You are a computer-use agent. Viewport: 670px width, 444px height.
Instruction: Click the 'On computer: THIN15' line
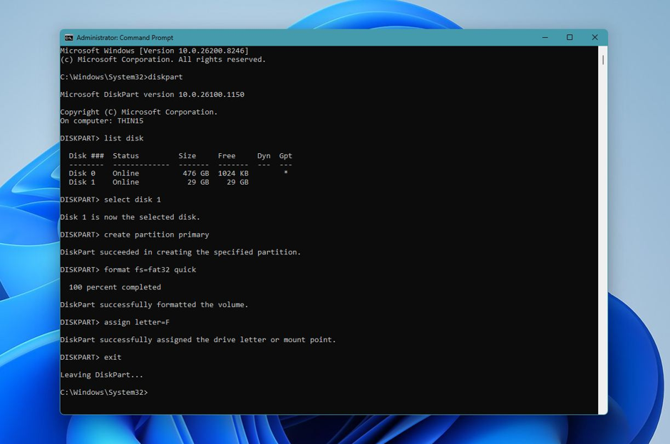pyautogui.click(x=102, y=121)
